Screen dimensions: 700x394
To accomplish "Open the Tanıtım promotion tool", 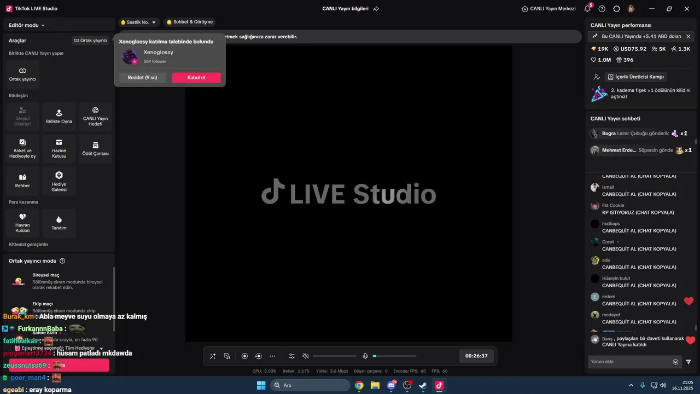I will [x=59, y=223].
